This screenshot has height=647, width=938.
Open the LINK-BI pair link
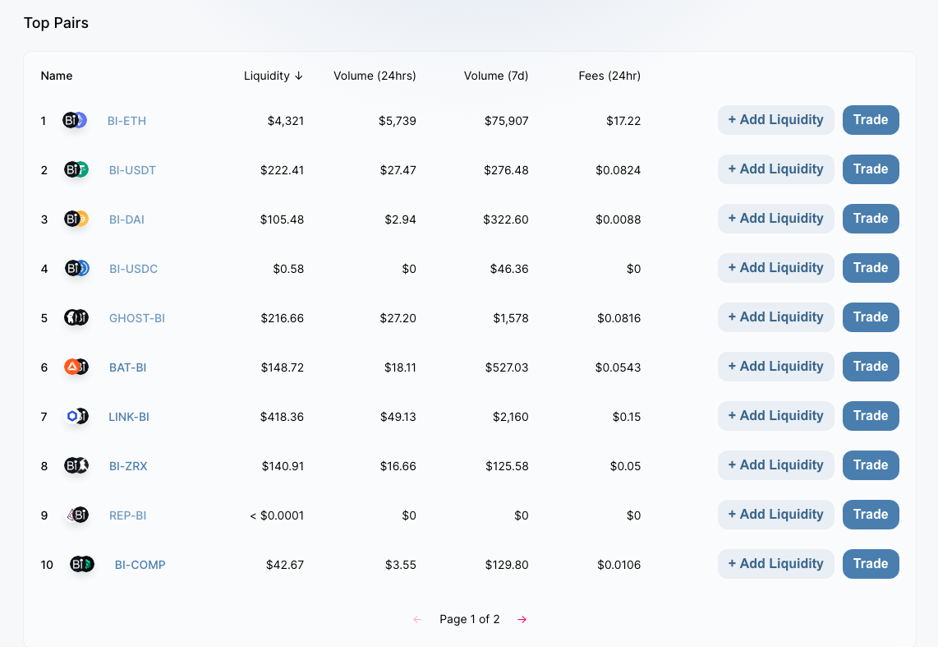click(x=129, y=417)
